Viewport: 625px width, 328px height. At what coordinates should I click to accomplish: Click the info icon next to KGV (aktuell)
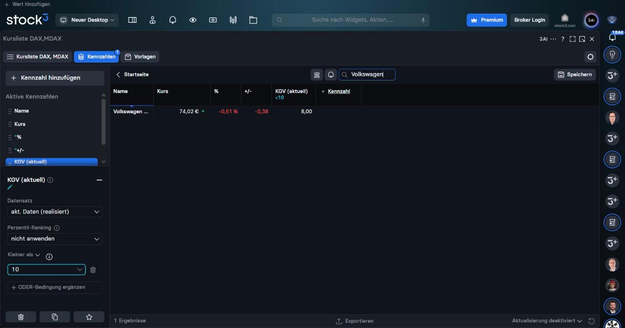point(50,180)
